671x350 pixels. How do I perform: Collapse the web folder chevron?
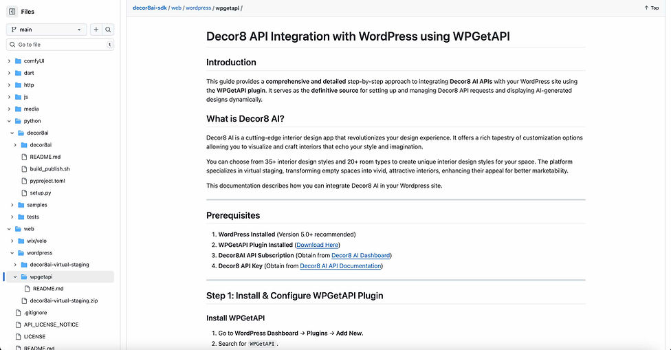9,229
